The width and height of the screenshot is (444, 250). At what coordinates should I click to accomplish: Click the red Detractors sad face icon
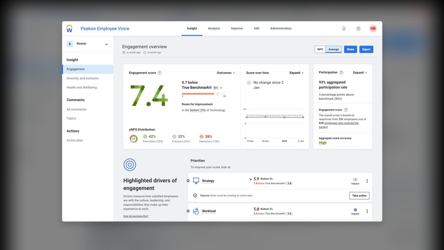point(201,137)
